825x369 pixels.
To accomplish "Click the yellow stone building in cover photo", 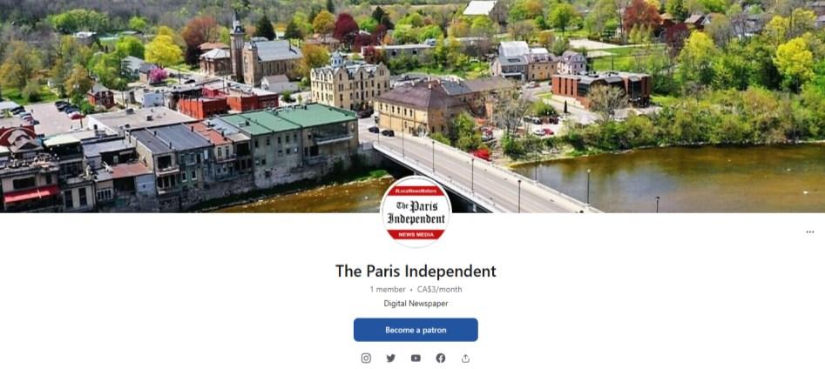I will tap(350, 84).
